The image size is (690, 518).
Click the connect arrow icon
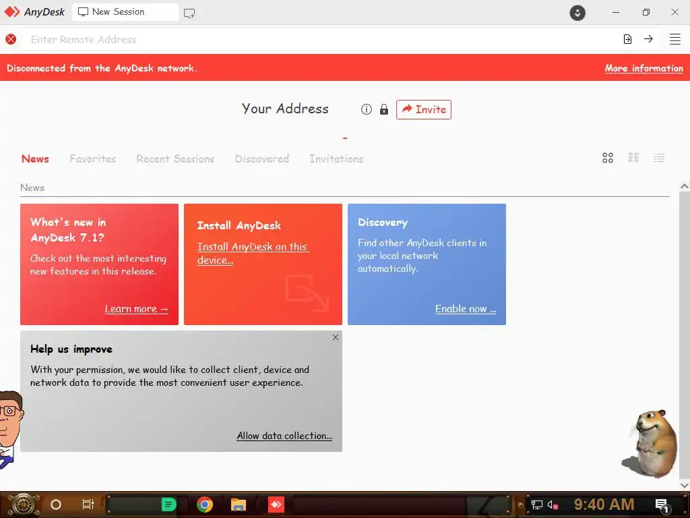[648, 39]
